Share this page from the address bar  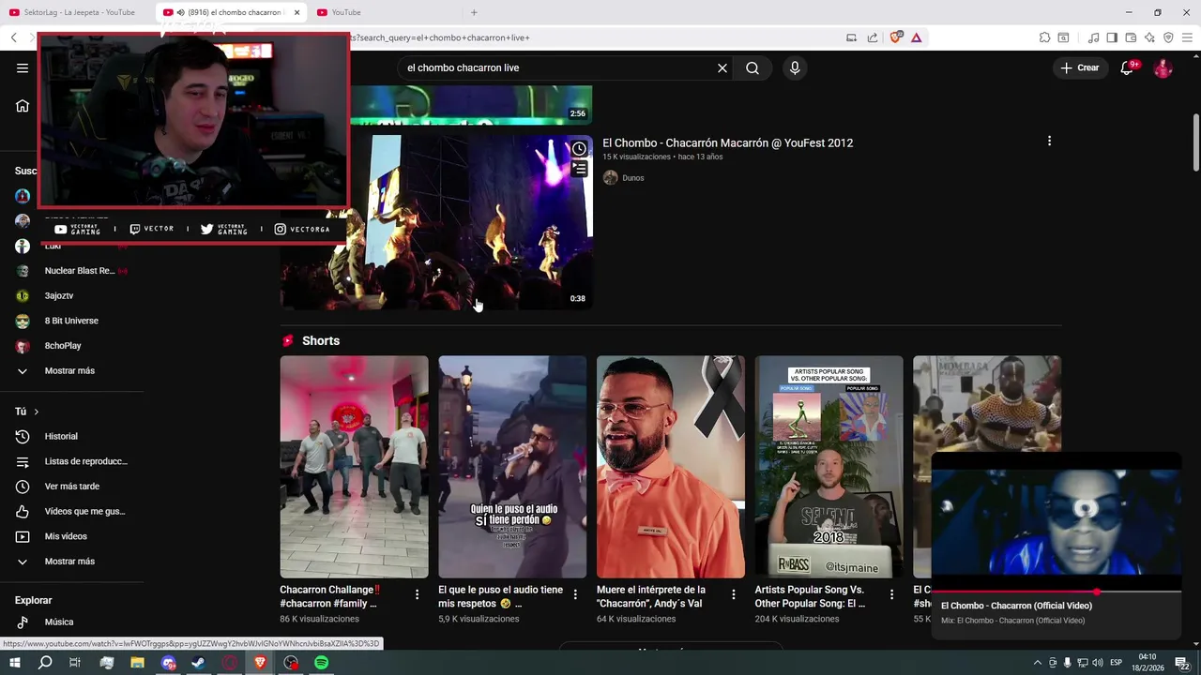pos(873,37)
